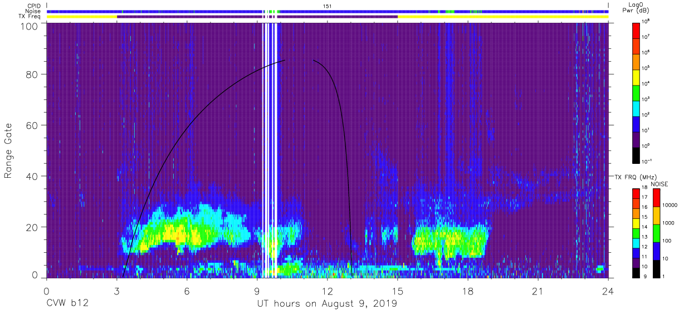Click the '40' tick on the Range Gate axis
The image size is (684, 315).
[32, 177]
